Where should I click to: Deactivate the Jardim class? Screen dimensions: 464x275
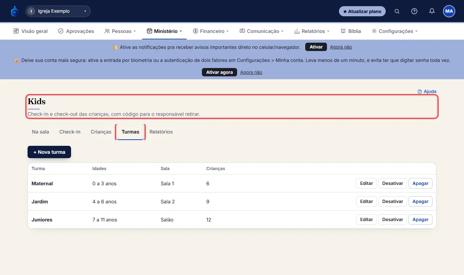pyautogui.click(x=393, y=202)
